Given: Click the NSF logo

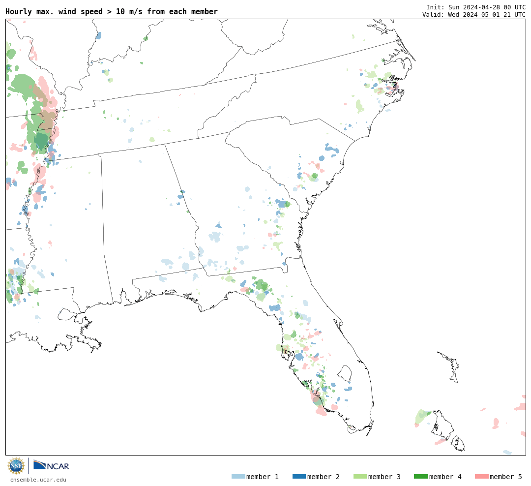Looking at the screenshot, I should click(x=16, y=466).
